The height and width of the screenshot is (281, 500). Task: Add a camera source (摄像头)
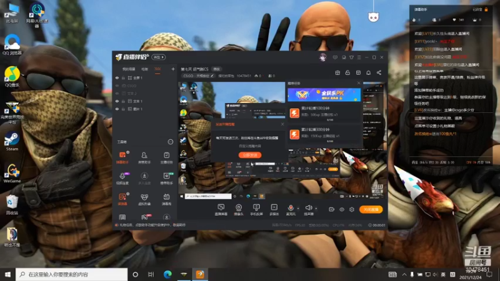click(x=239, y=210)
